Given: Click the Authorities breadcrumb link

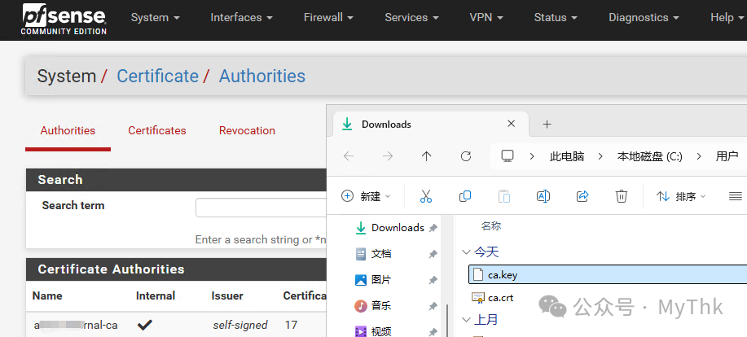Looking at the screenshot, I should (262, 77).
